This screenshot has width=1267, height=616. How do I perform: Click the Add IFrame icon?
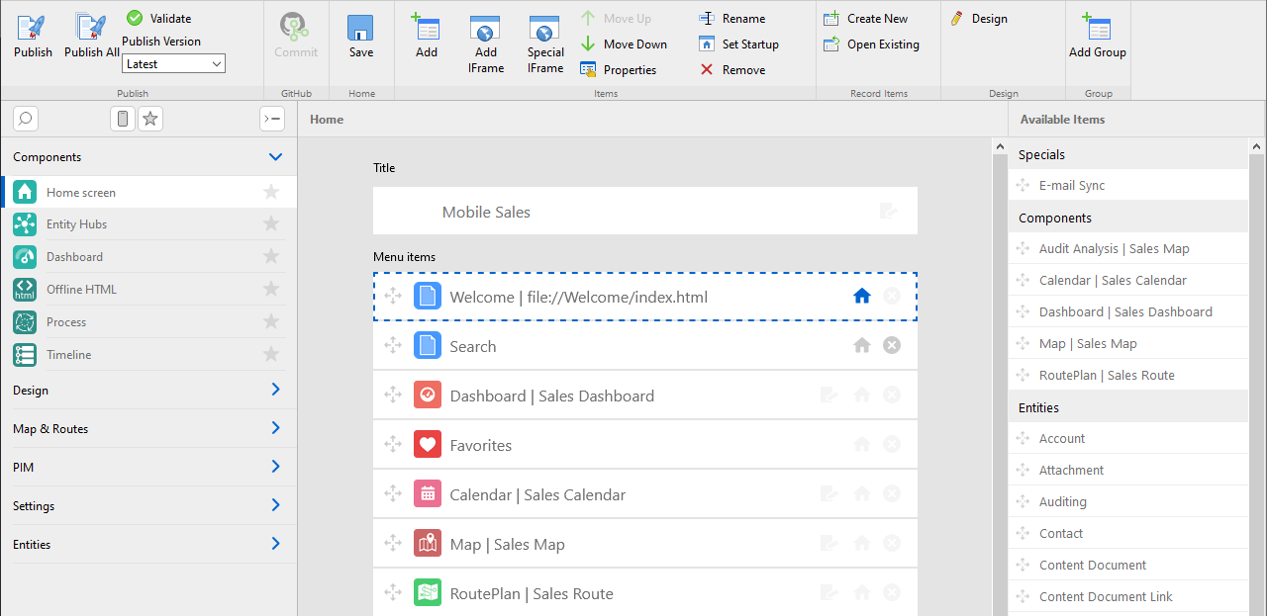(x=485, y=28)
